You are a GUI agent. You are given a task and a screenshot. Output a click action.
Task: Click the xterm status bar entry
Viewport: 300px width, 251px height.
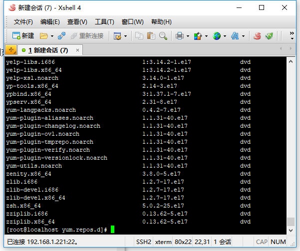(x=163, y=242)
